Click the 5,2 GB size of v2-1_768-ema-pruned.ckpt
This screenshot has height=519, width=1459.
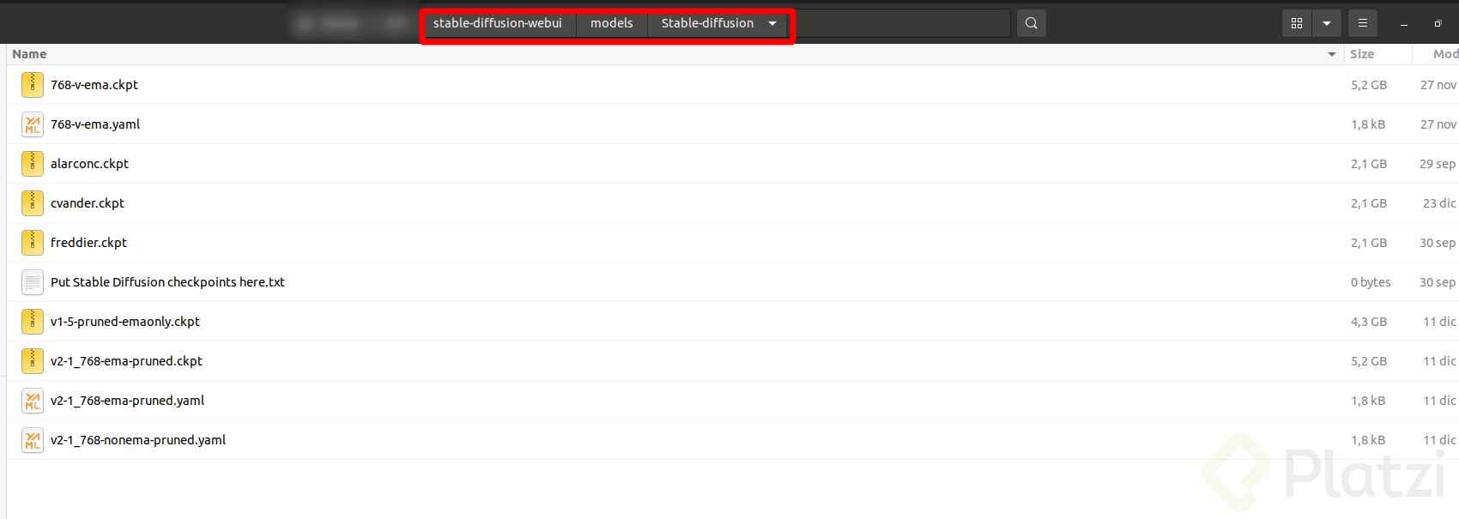coord(1369,361)
